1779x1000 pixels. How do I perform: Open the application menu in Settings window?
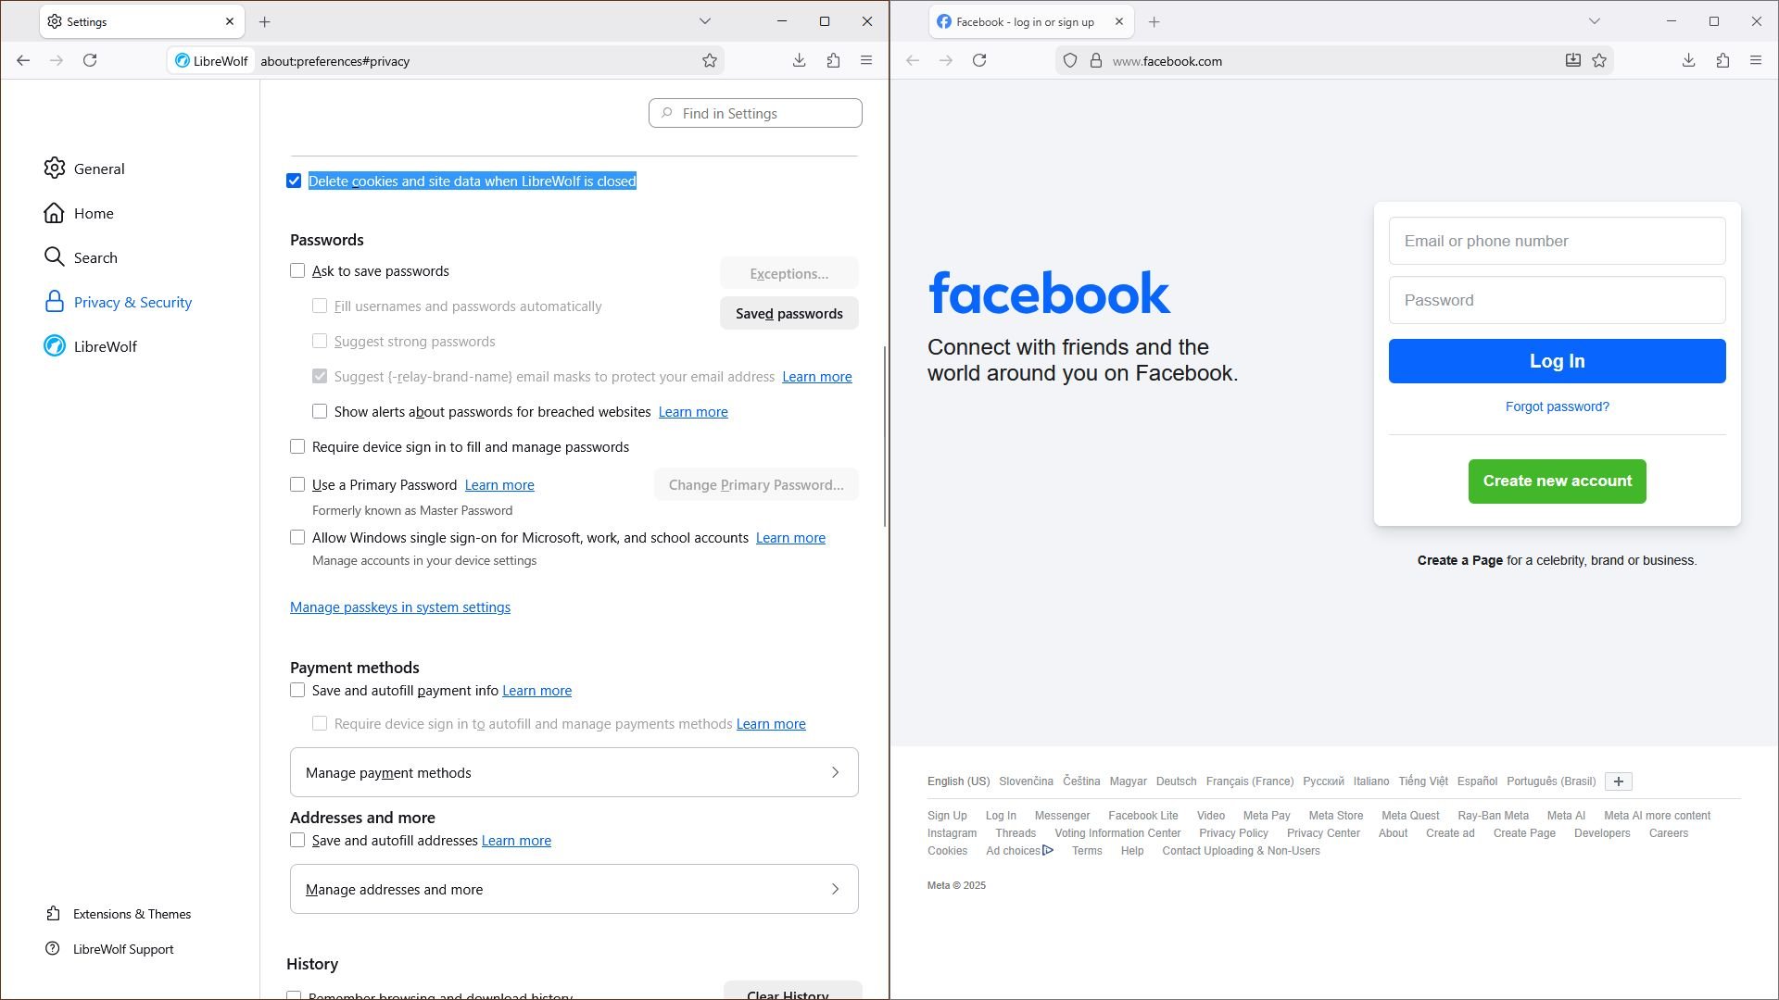[866, 60]
